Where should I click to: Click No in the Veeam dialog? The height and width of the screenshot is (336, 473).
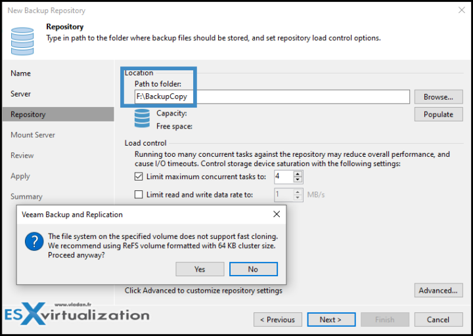click(253, 269)
